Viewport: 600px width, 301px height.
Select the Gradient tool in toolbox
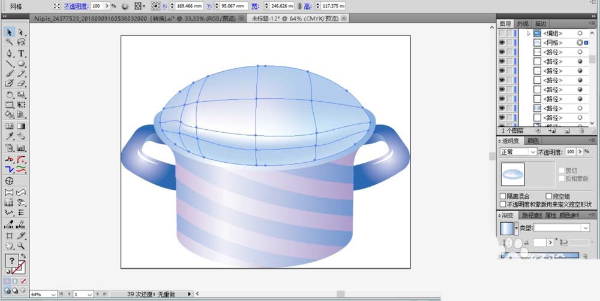21,126
